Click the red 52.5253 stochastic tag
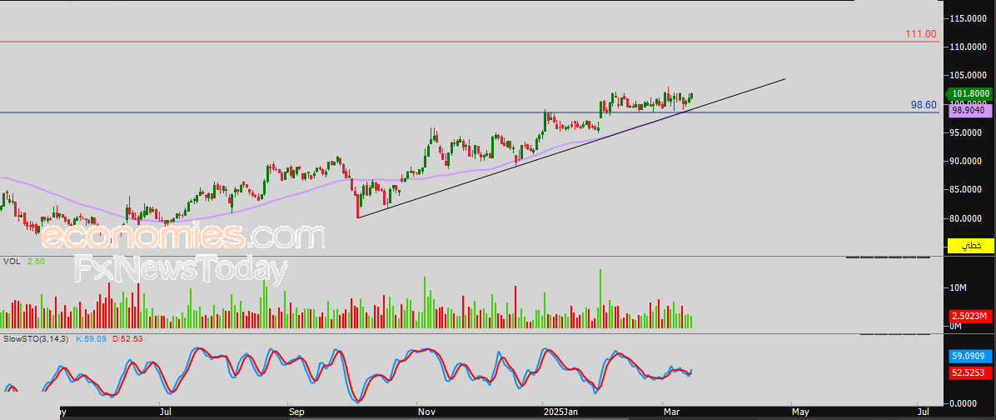This screenshot has width=996, height=420. point(970,373)
